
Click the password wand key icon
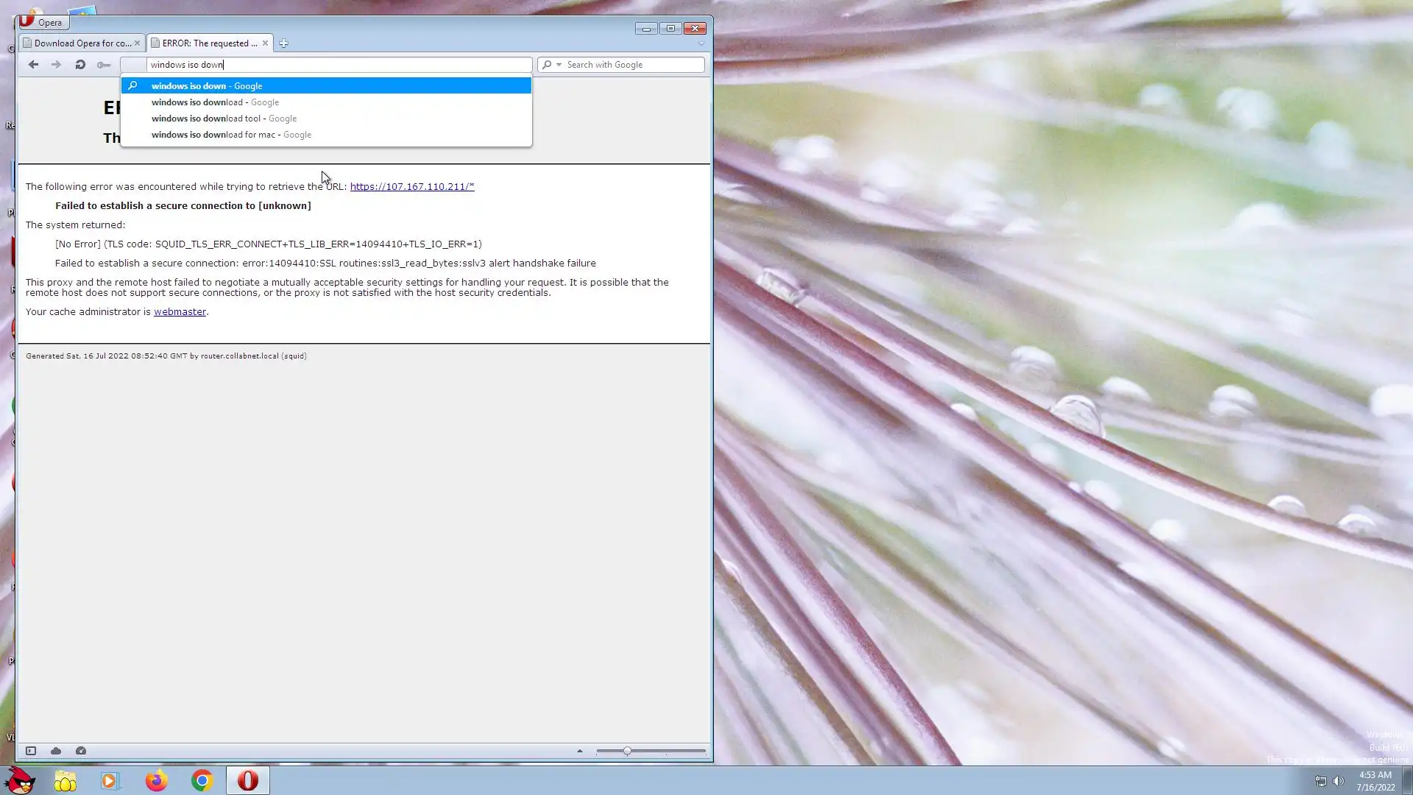[x=104, y=65]
